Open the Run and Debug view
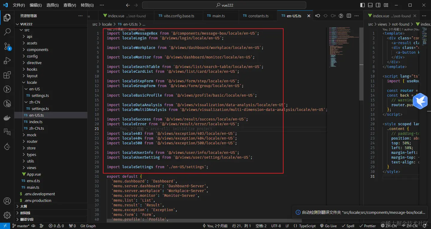 [x=7, y=61]
